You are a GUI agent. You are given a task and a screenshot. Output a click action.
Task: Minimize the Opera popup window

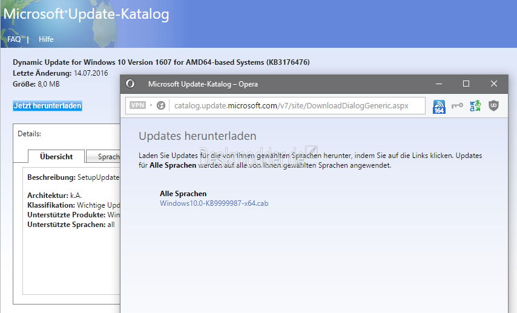click(x=438, y=84)
